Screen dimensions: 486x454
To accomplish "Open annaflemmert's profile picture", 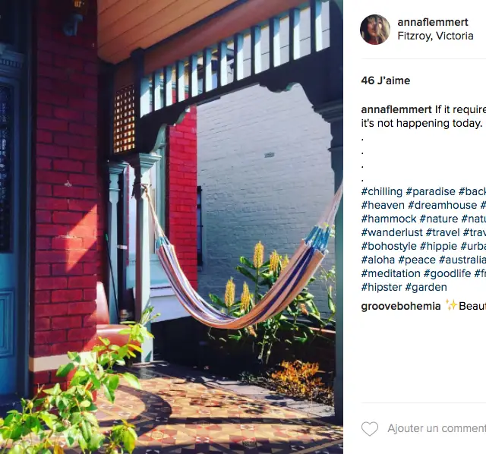I will coord(375,30).
